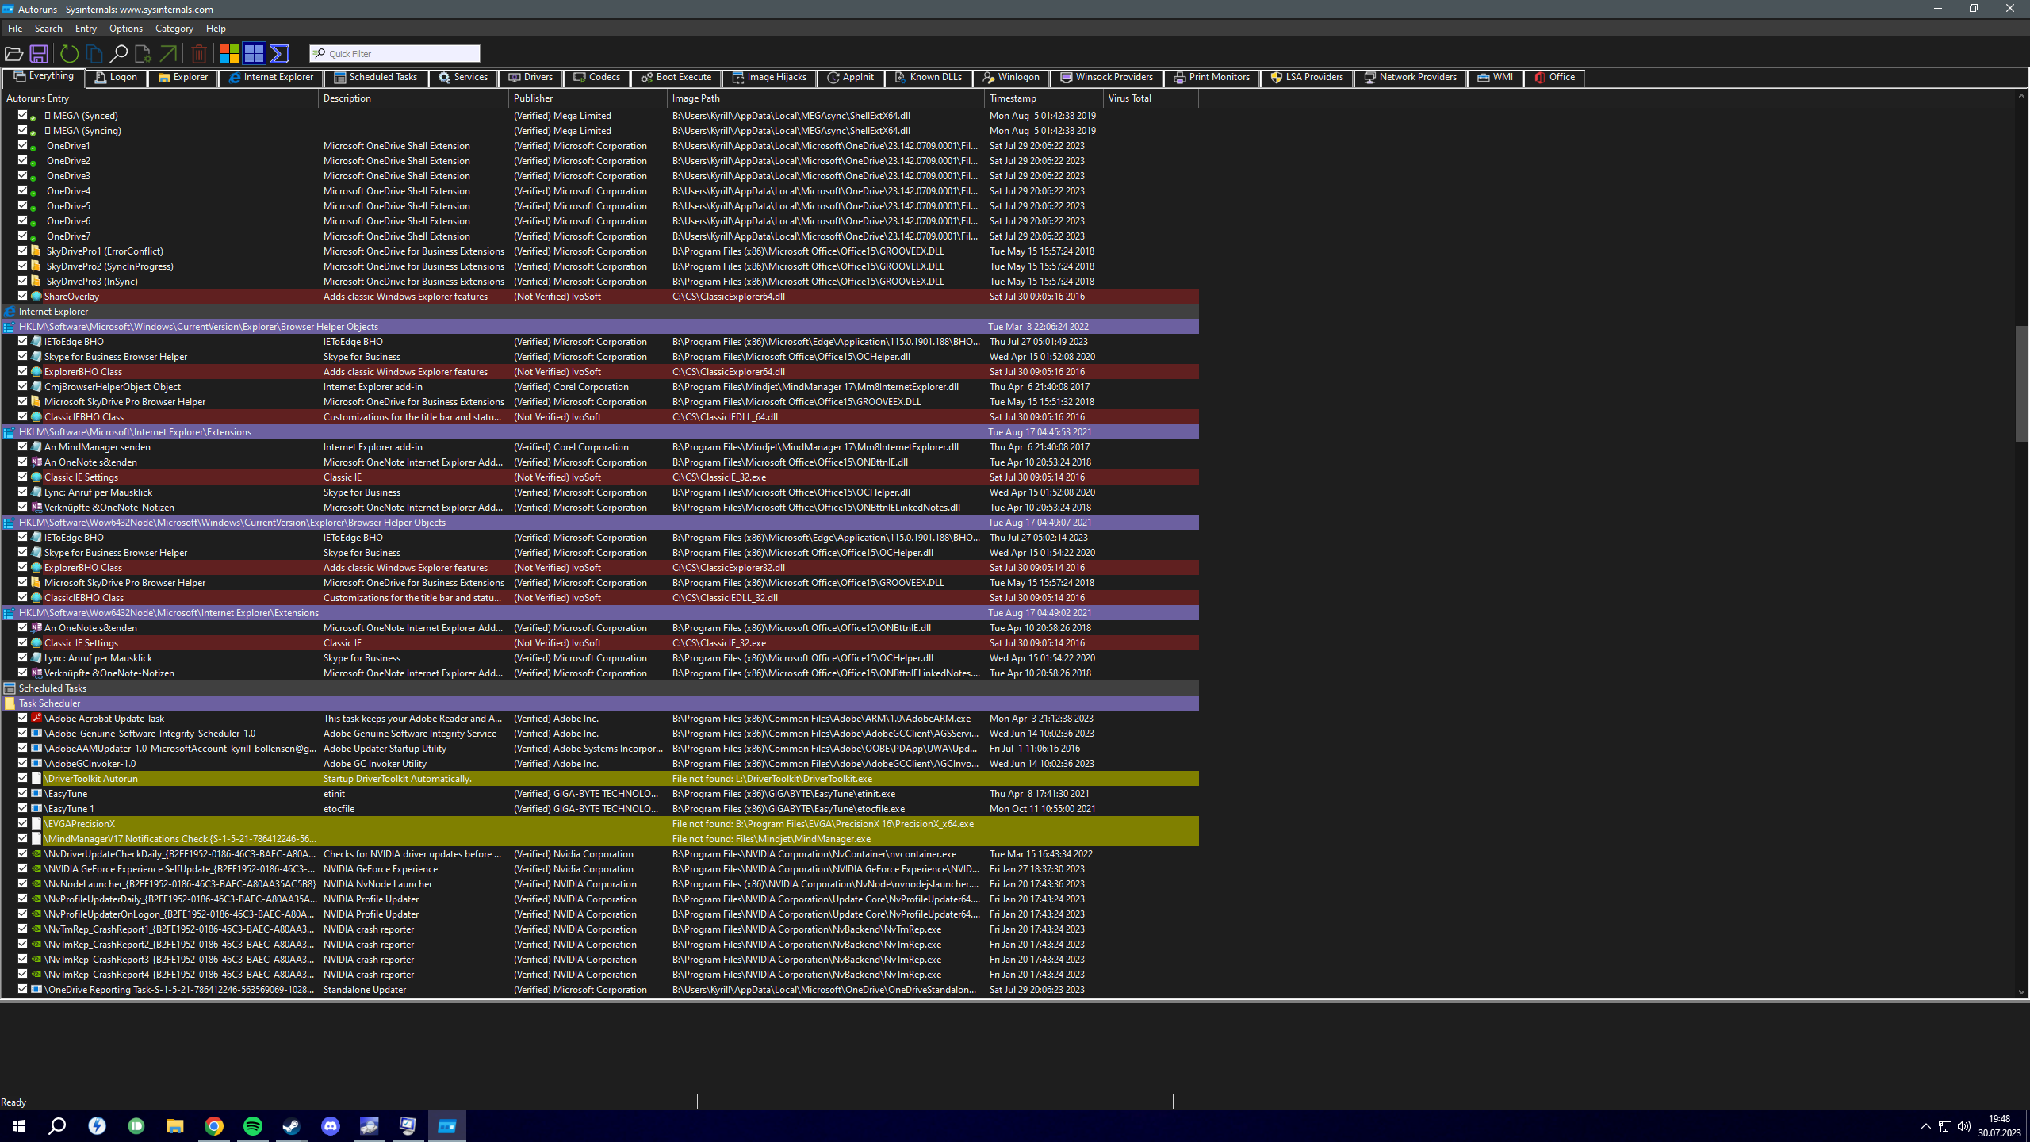Click the vertical scrollbar thumb

point(2020,383)
